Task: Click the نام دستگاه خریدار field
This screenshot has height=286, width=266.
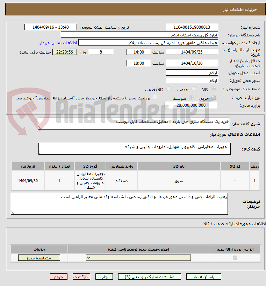Action: pos(139,35)
